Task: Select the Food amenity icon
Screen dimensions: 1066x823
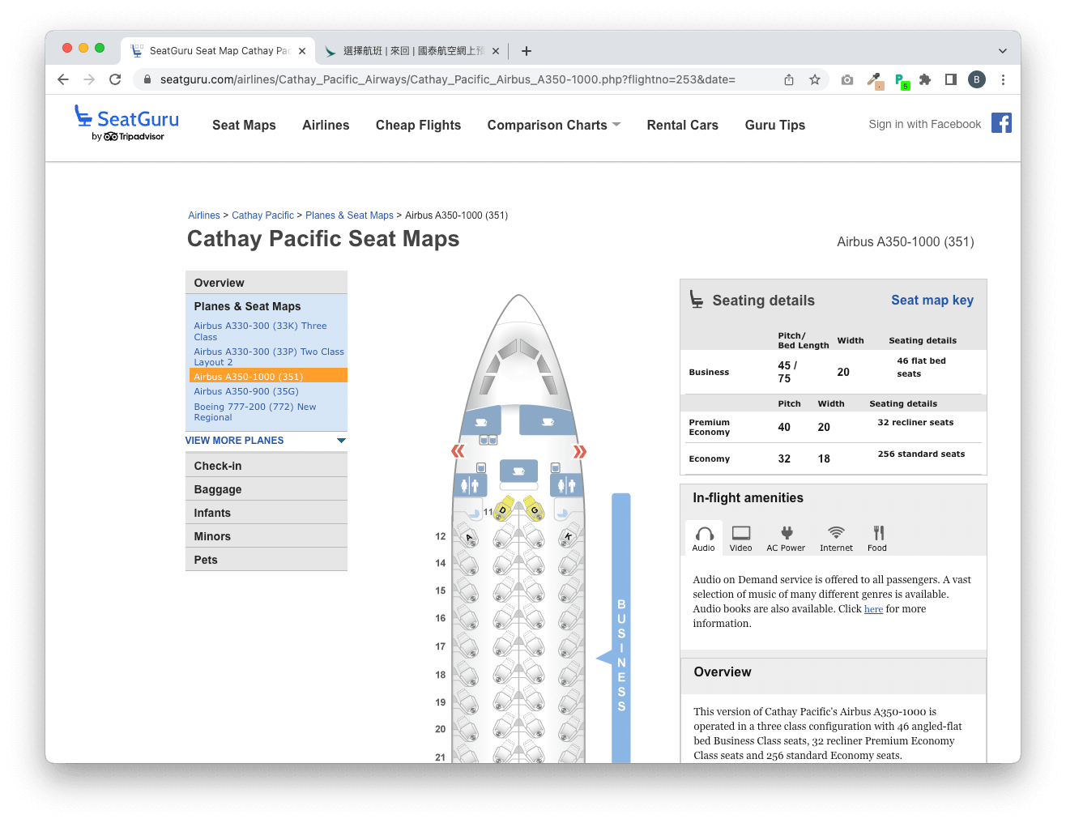Action: click(878, 534)
